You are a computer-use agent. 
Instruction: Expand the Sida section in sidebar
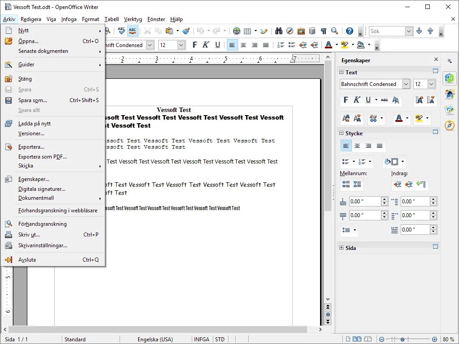341,247
